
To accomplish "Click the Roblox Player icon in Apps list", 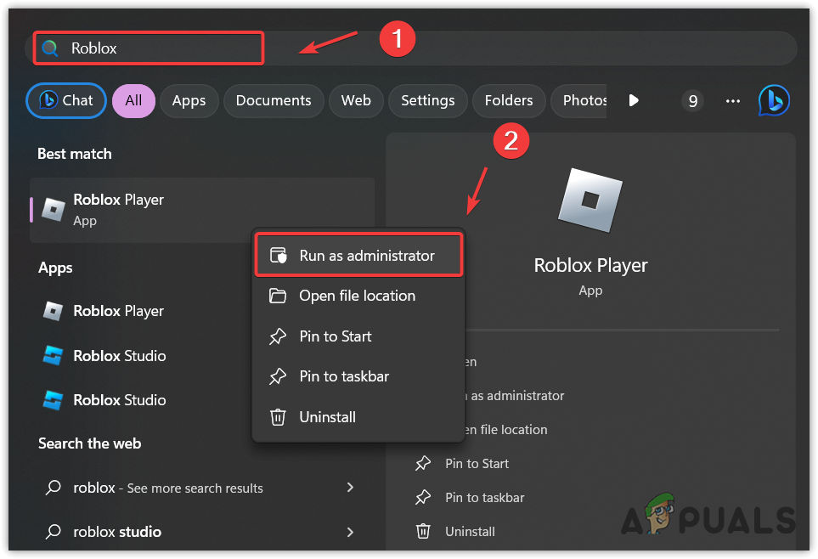I will click(53, 311).
